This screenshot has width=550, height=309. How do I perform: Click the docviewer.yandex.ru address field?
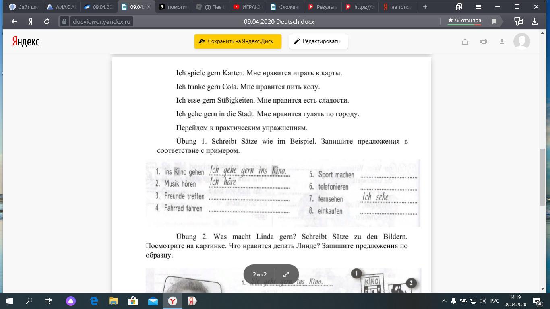click(x=101, y=21)
